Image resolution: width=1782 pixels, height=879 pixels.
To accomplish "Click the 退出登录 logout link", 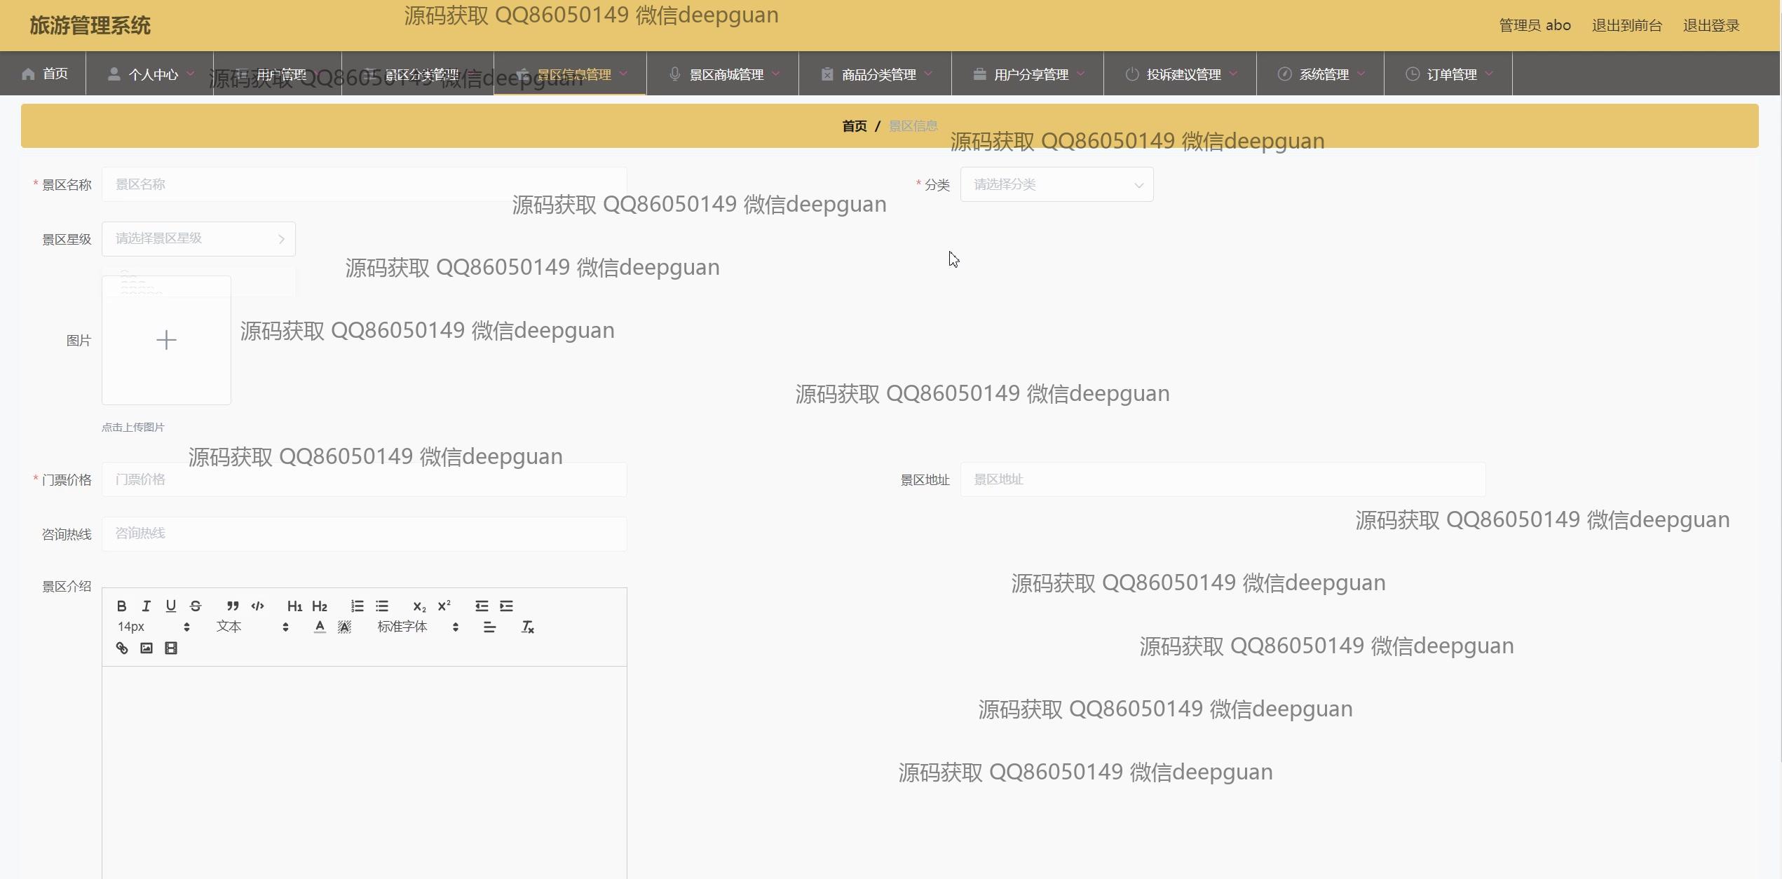I will click(x=1710, y=26).
